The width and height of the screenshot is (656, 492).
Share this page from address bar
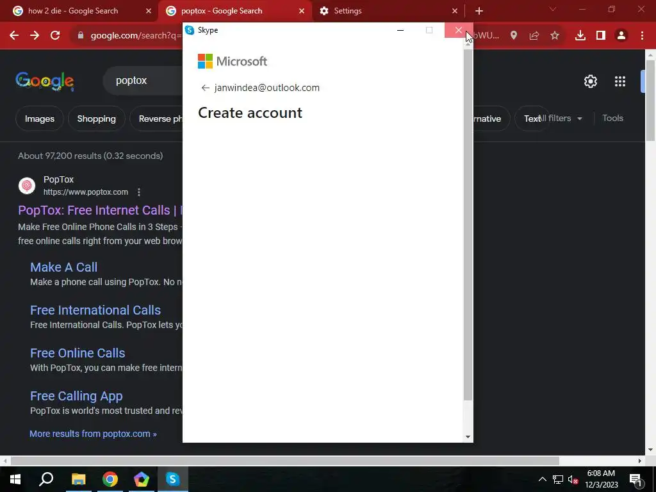coord(534,36)
